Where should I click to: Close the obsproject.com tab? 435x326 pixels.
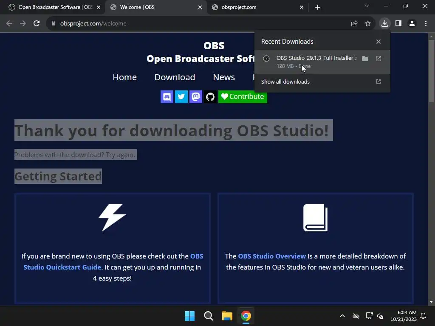[302, 7]
